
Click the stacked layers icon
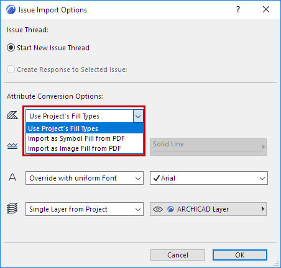pyautogui.click(x=12, y=208)
